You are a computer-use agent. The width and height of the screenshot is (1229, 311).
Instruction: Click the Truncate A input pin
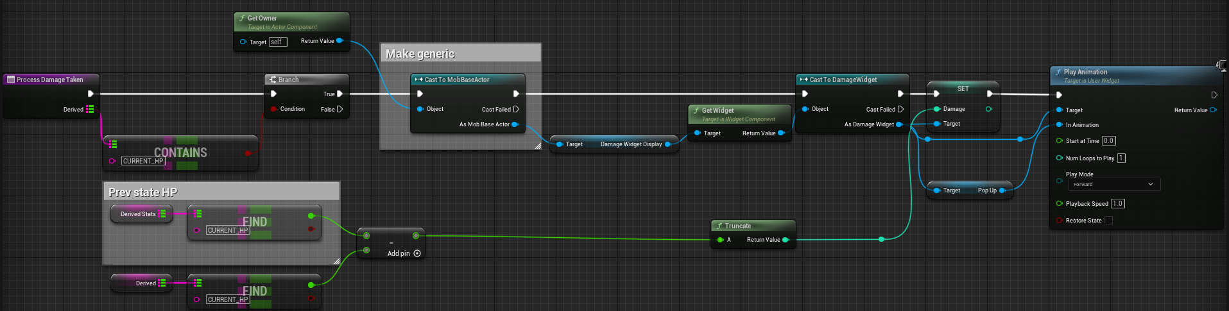tap(720, 240)
